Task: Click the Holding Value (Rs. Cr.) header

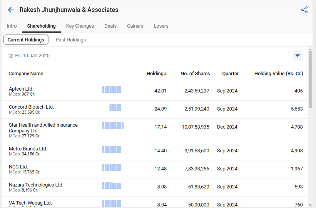Action: coord(279,74)
